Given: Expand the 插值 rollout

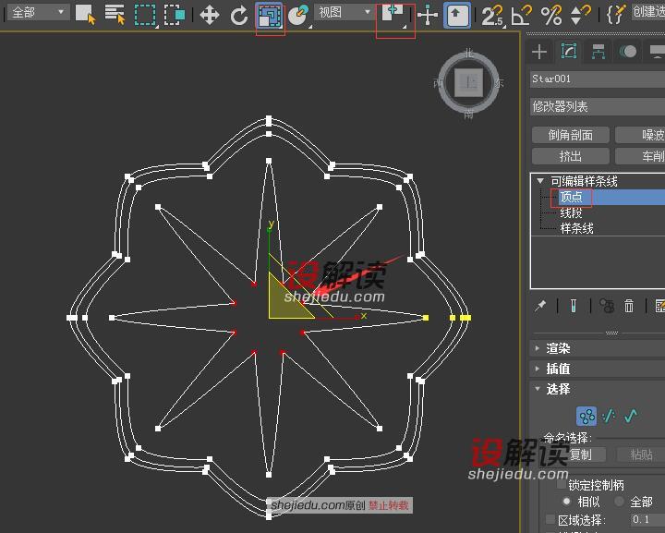Looking at the screenshot, I should point(598,369).
